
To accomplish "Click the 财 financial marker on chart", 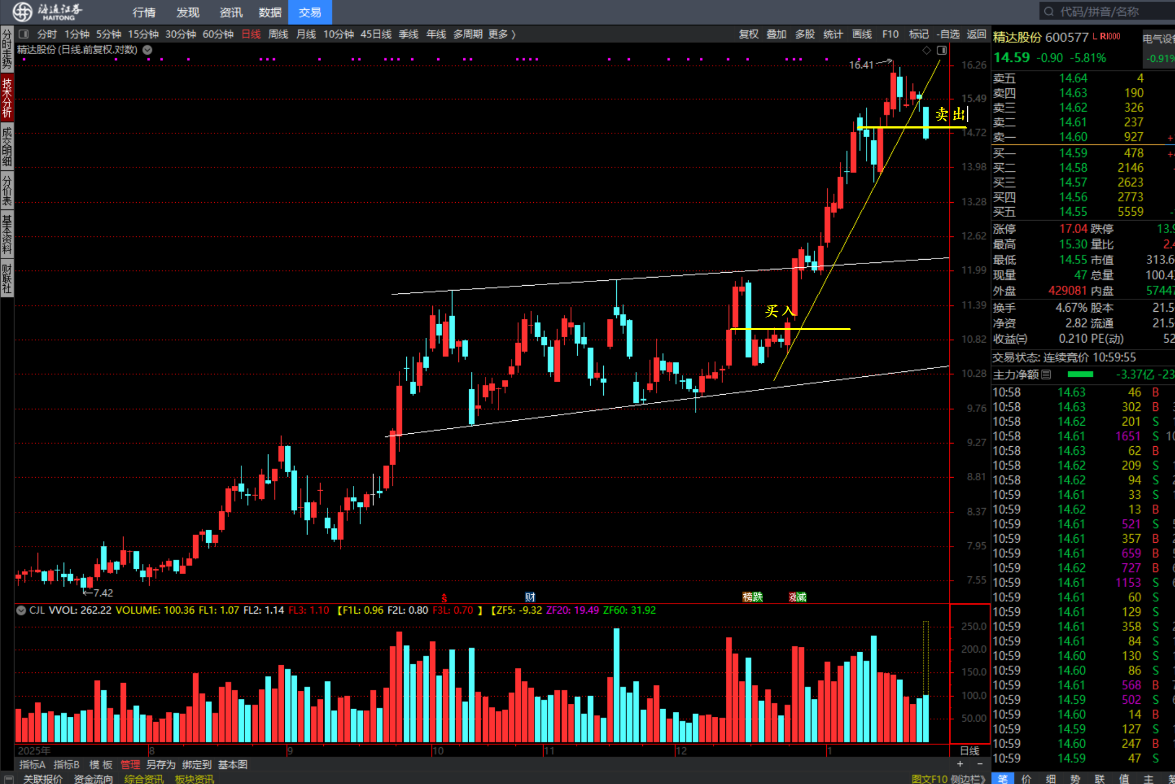I will [530, 597].
